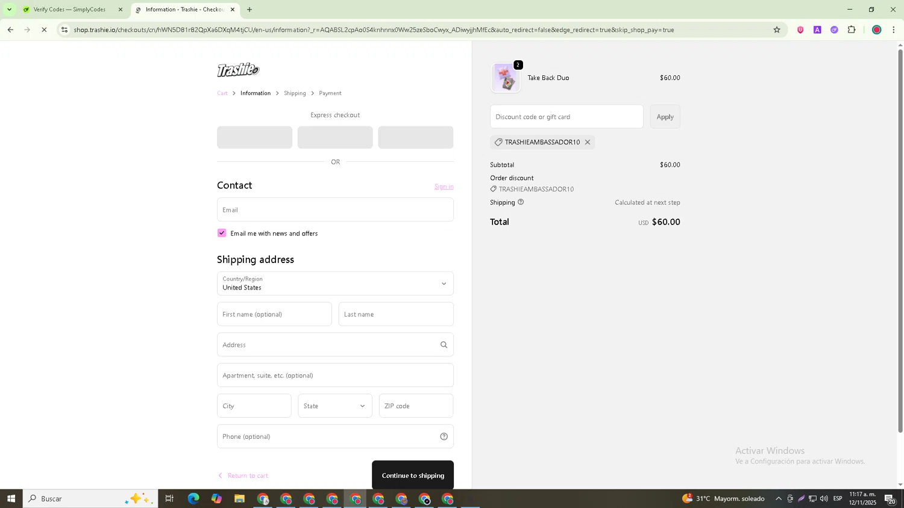Click the ESP language indicator
This screenshot has width=904, height=508.
tap(838, 498)
